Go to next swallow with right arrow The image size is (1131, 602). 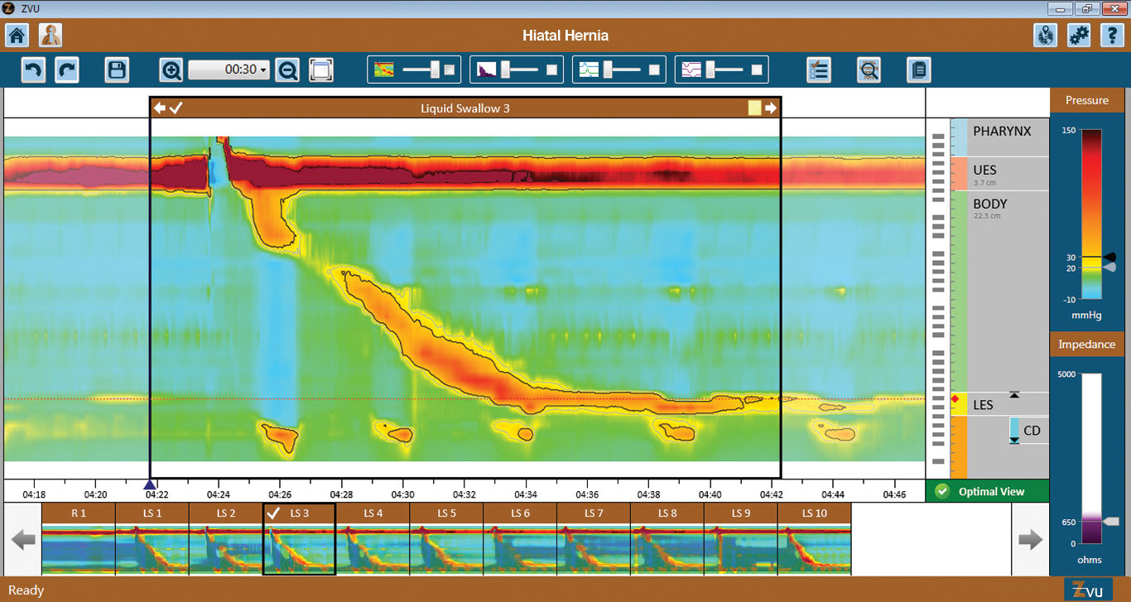tap(771, 108)
